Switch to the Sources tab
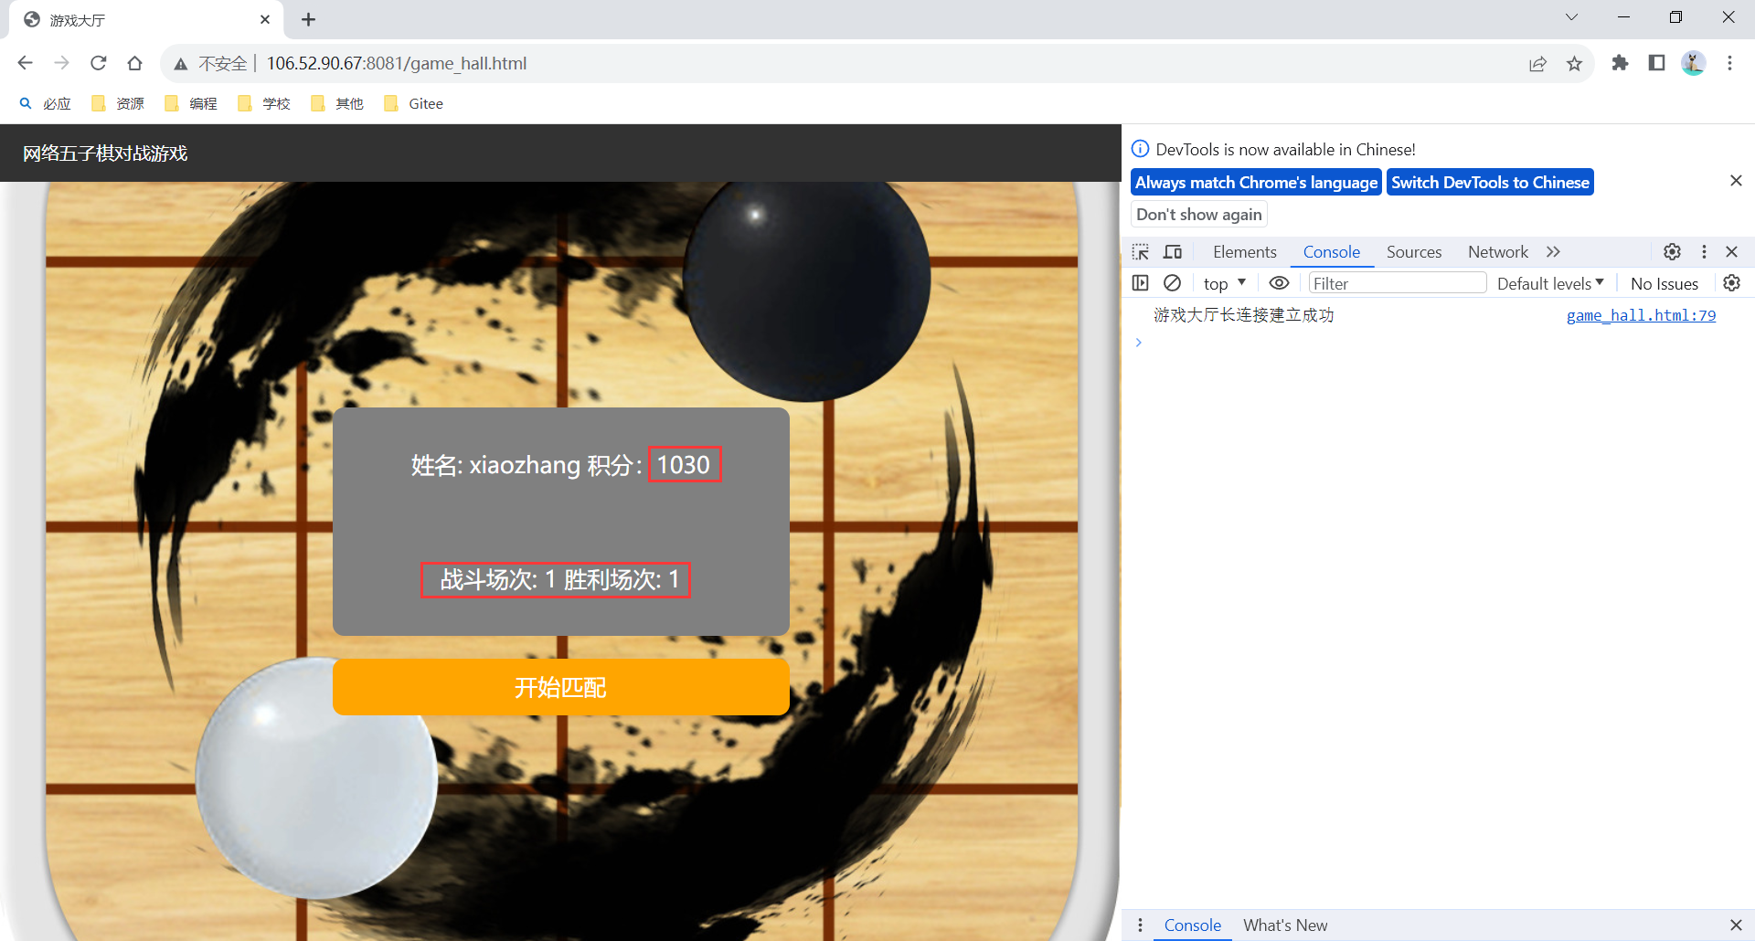 [1413, 252]
